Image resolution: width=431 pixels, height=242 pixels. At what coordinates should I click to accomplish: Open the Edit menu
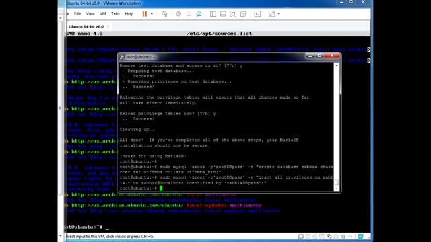click(77, 14)
